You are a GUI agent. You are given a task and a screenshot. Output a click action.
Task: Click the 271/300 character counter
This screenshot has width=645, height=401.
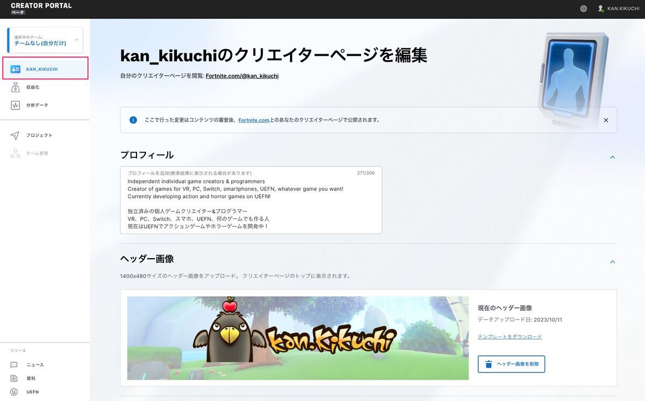(365, 173)
